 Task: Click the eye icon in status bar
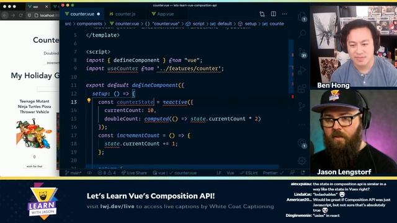(89, 173)
